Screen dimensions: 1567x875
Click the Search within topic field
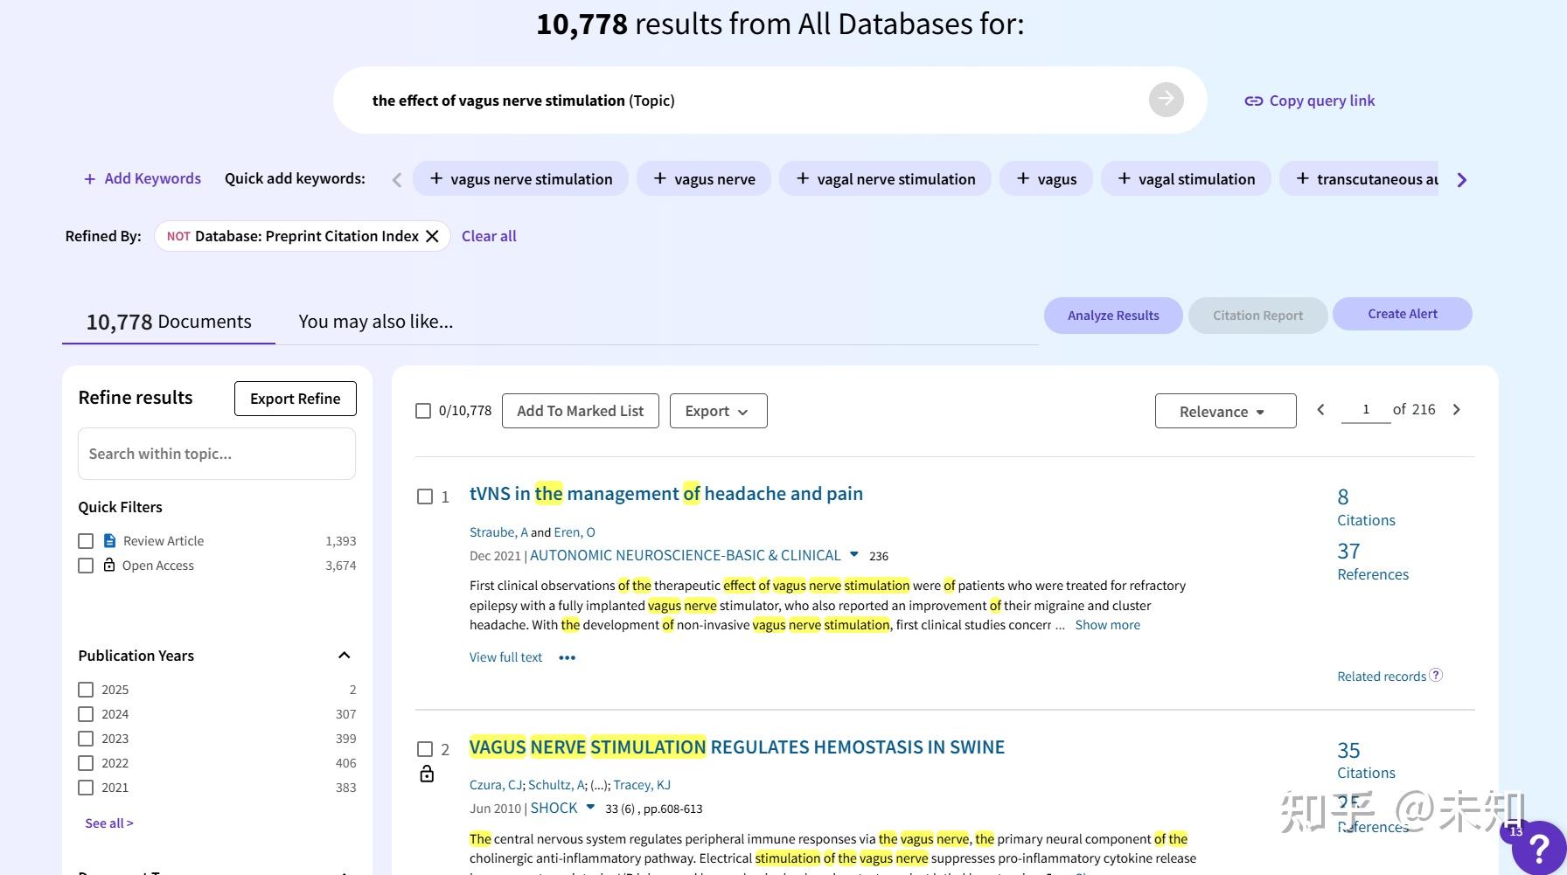tap(216, 453)
